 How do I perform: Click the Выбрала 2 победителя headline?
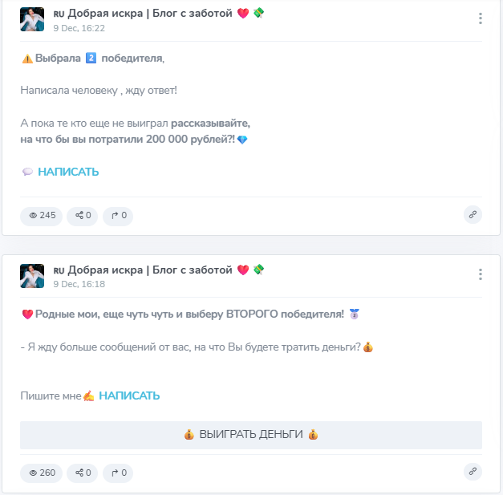93,59
